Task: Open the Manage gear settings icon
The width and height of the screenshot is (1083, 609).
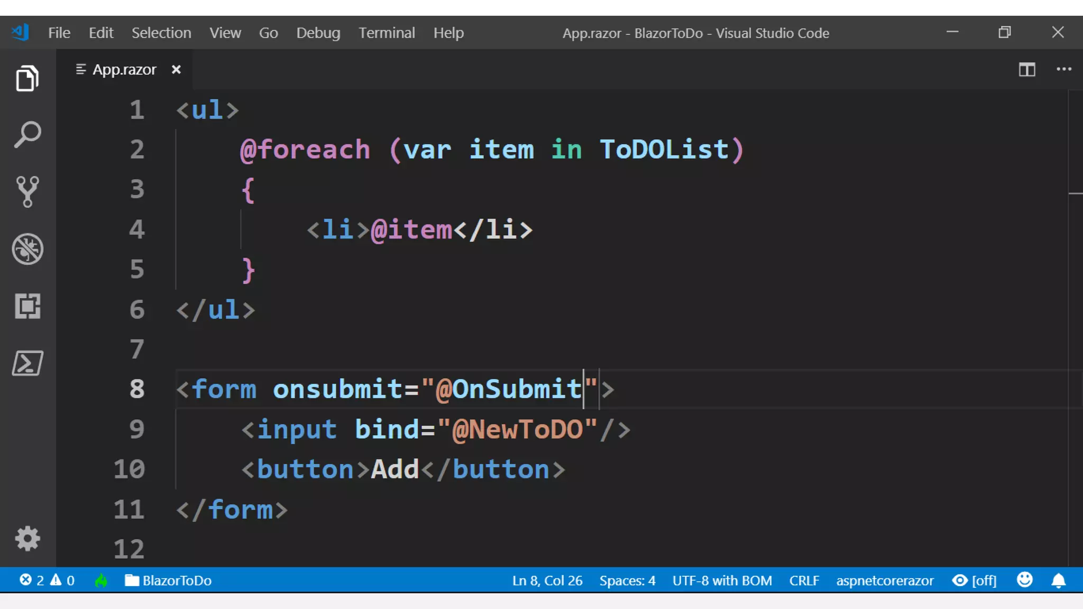Action: click(27, 539)
